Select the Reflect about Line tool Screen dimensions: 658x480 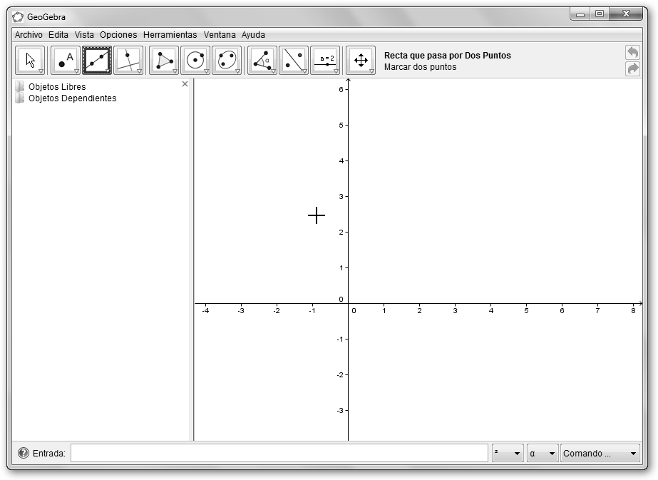pos(294,61)
